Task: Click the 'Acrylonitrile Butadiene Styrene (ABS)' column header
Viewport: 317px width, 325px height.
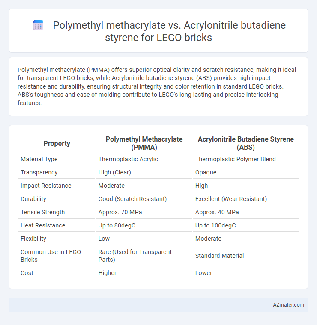Action: (x=246, y=143)
